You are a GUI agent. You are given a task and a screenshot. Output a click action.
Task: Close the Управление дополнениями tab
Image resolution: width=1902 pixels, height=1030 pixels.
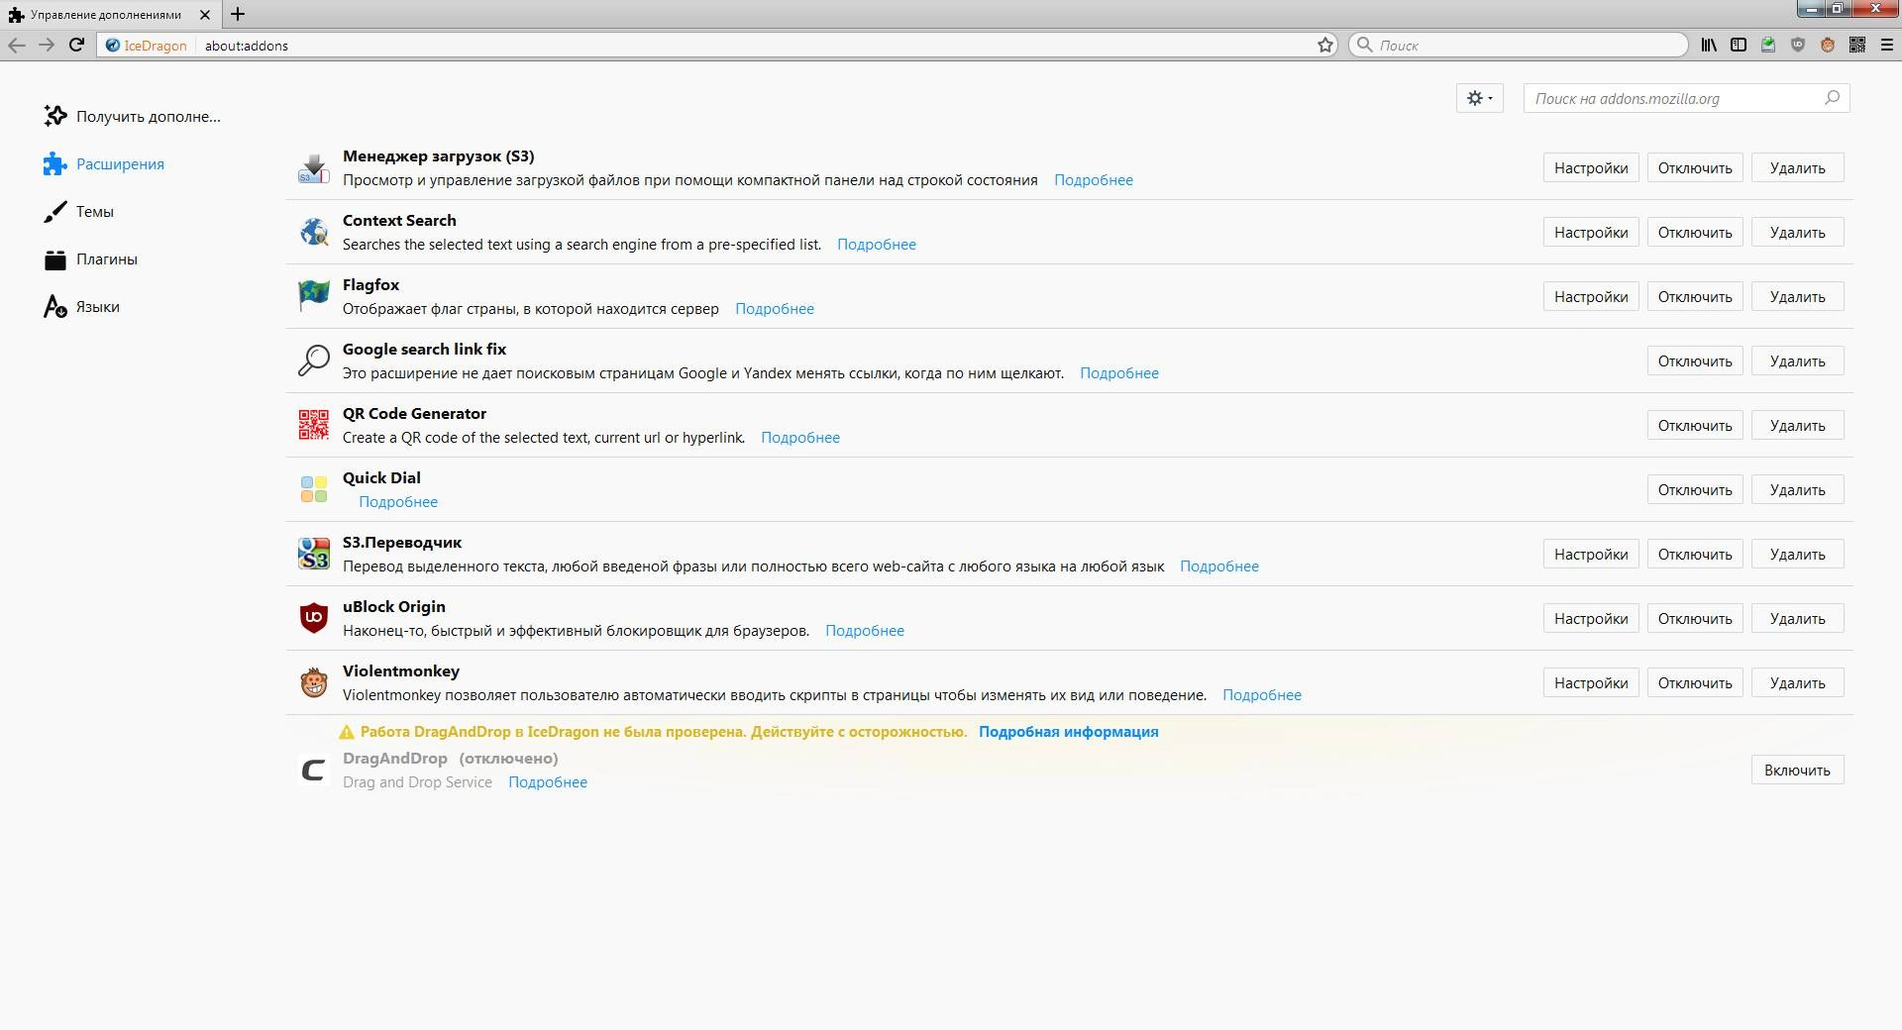[x=205, y=15]
